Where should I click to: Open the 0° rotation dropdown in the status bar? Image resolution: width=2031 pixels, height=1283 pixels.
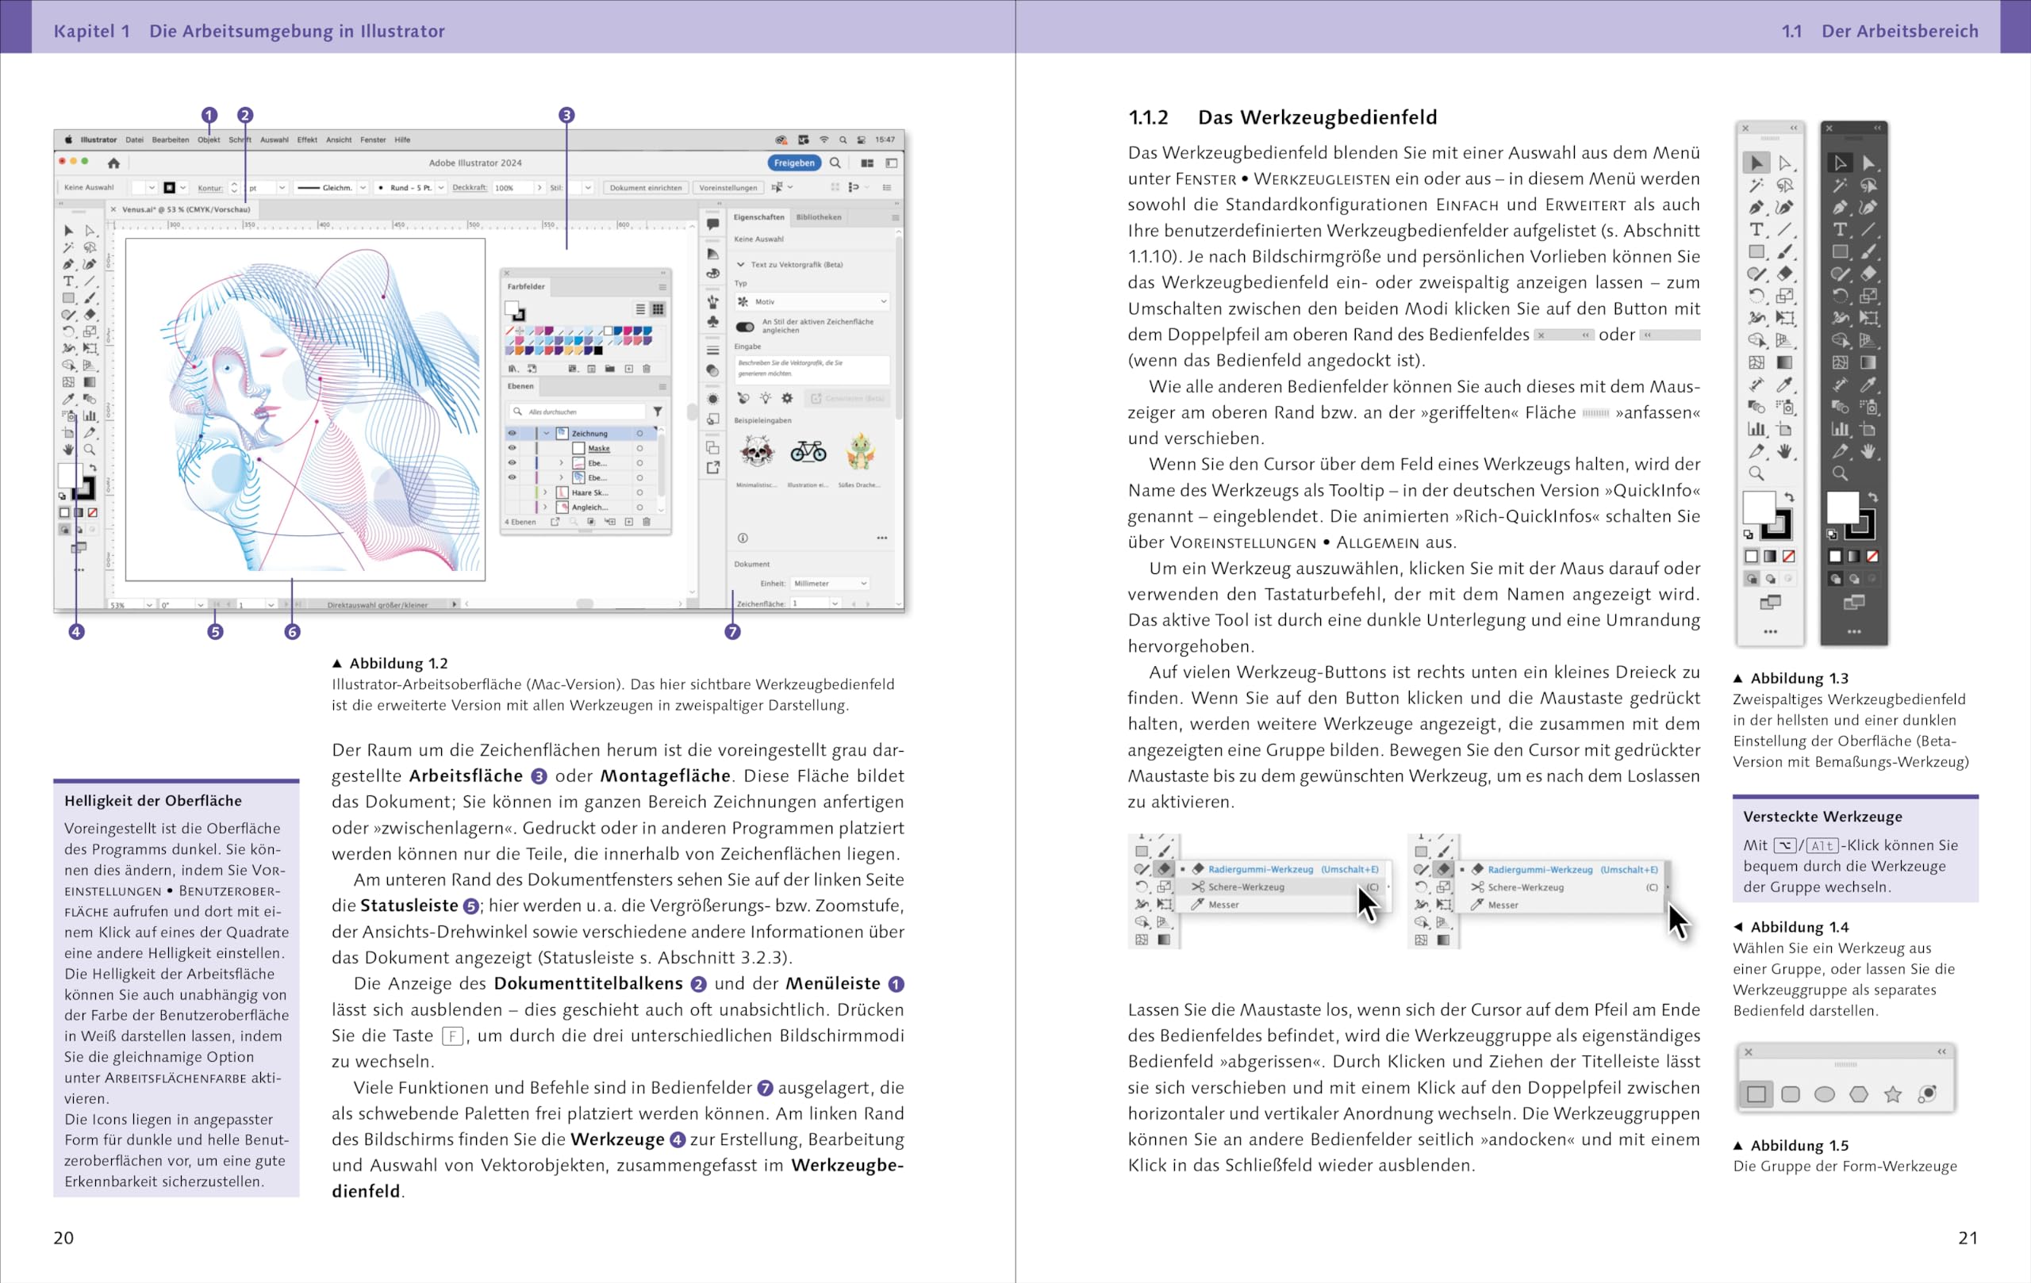(x=200, y=604)
